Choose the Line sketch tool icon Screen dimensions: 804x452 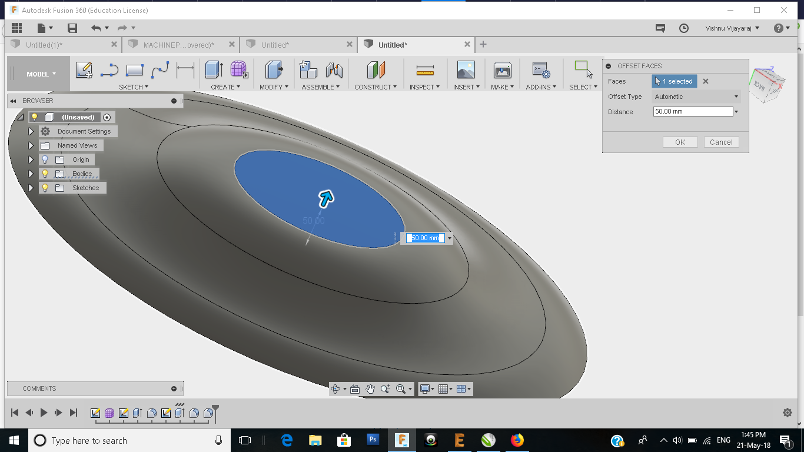[109, 71]
